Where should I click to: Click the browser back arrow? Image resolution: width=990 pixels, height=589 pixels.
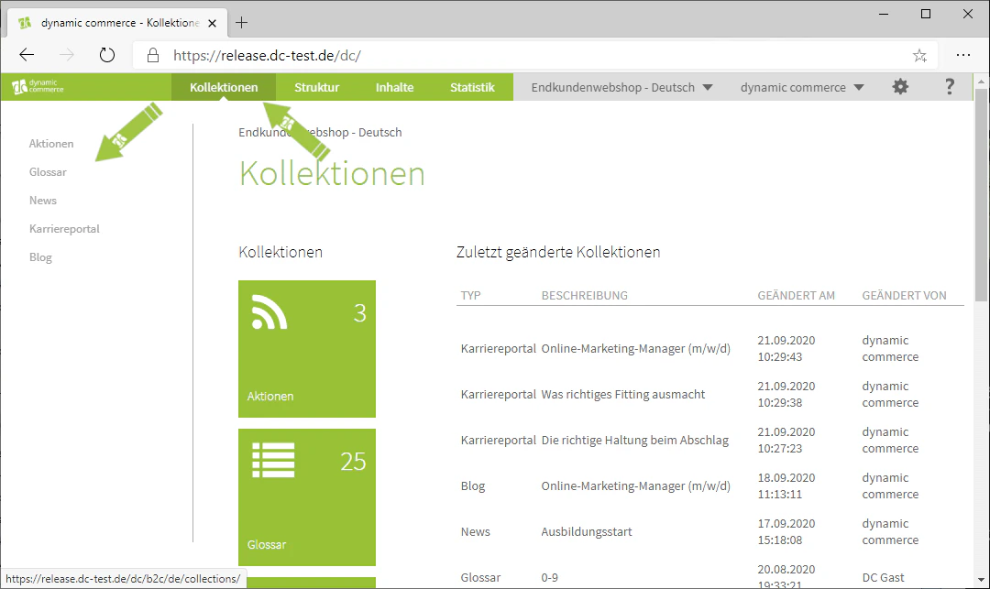(27, 55)
